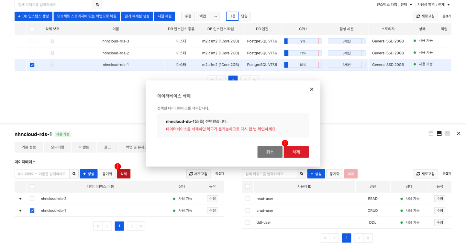Click the search magnifier in the database panel

[x=74, y=173]
